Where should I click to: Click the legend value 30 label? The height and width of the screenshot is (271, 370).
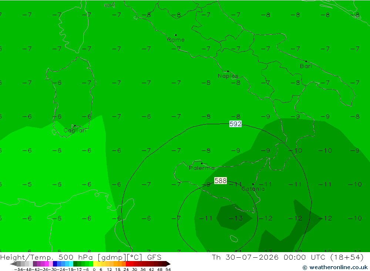[135, 270]
